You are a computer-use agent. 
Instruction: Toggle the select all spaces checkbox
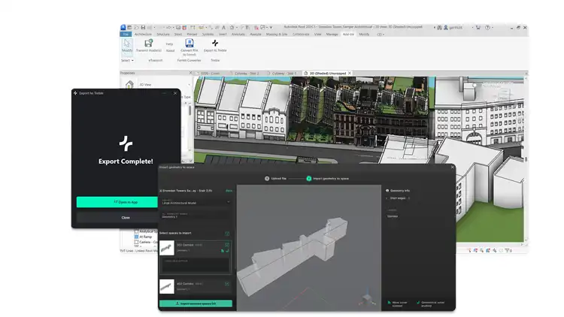[x=227, y=234]
